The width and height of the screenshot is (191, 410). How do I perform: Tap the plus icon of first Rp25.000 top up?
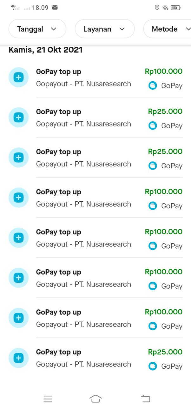click(18, 117)
